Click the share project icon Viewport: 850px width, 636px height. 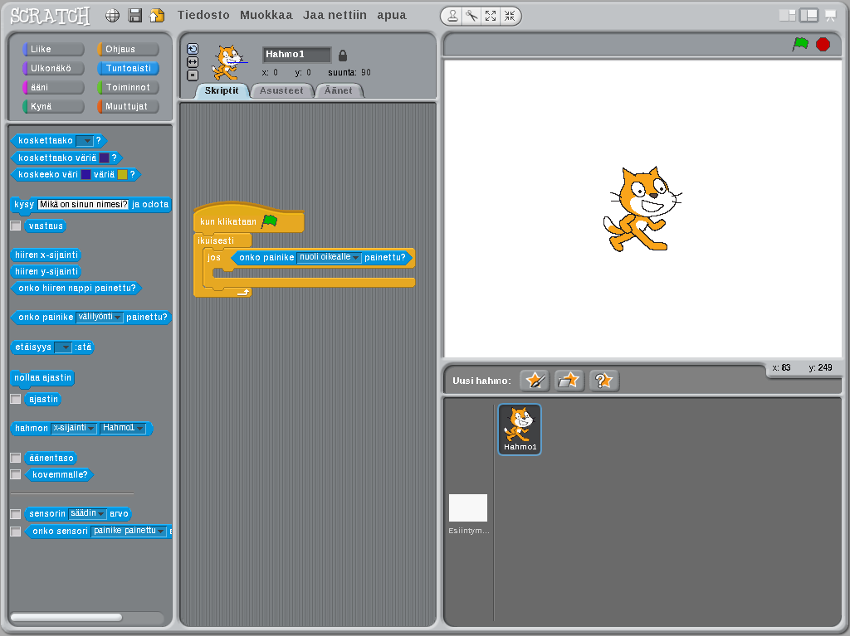157,16
